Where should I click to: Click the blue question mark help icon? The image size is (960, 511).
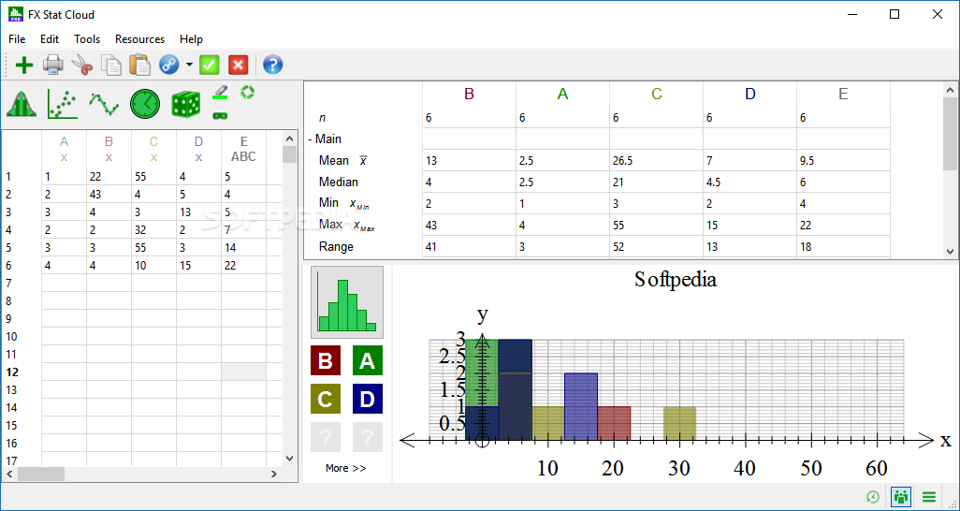tap(272, 65)
